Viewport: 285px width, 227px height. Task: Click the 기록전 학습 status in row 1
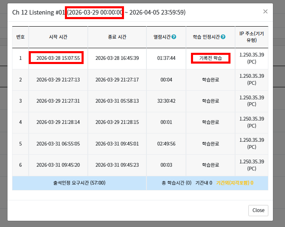(210, 58)
